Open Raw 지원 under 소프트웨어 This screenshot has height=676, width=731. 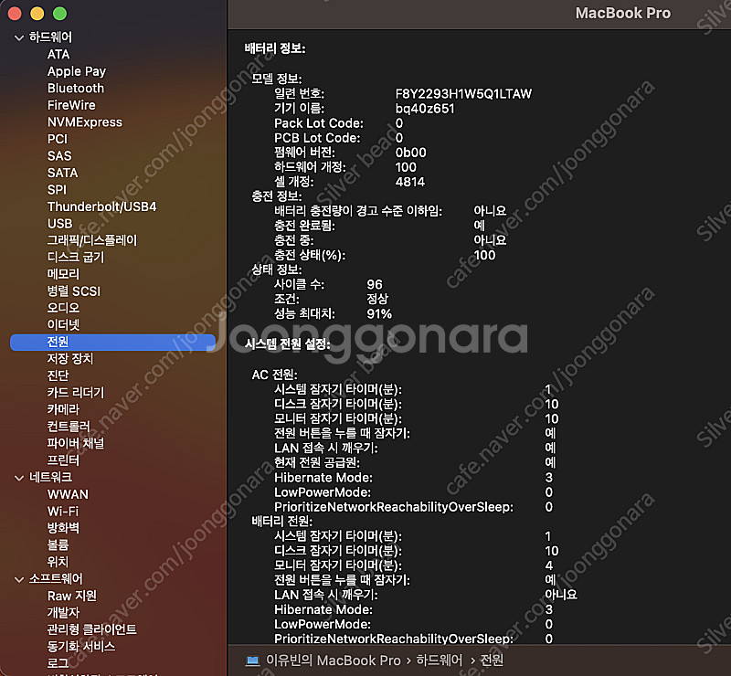click(72, 596)
